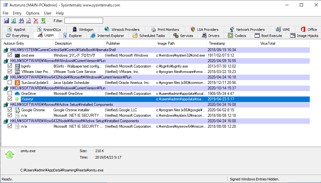The height and width of the screenshot is (183, 321).
Task: Open the LSA Providers tab
Action: point(204,30)
